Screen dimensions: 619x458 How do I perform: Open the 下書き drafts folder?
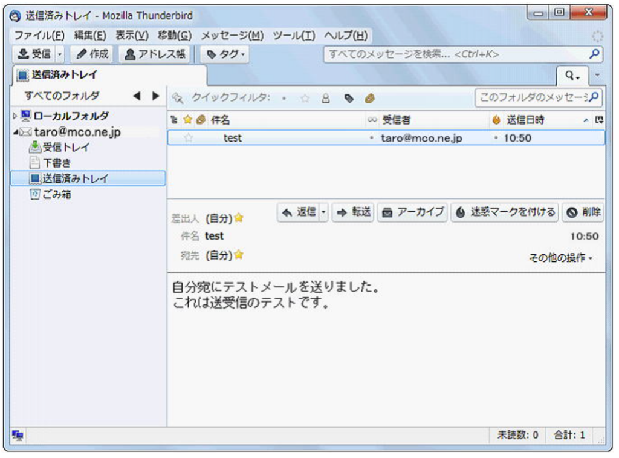pyautogui.click(x=57, y=163)
